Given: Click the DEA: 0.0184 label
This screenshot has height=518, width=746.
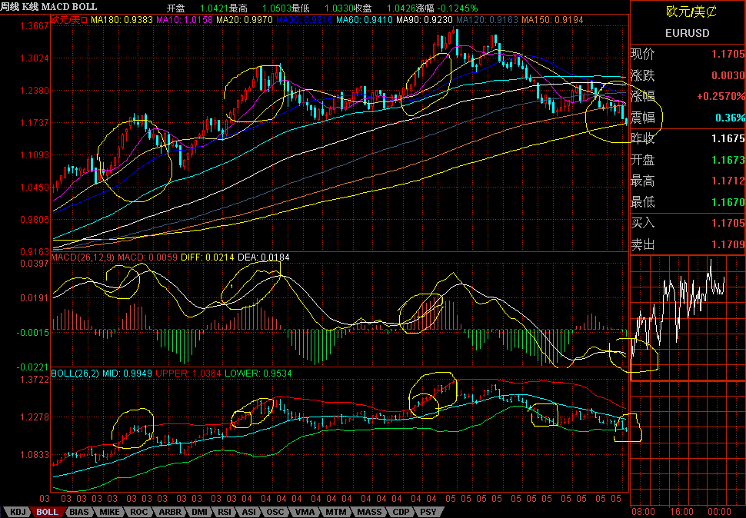Looking at the screenshot, I should coord(263,257).
